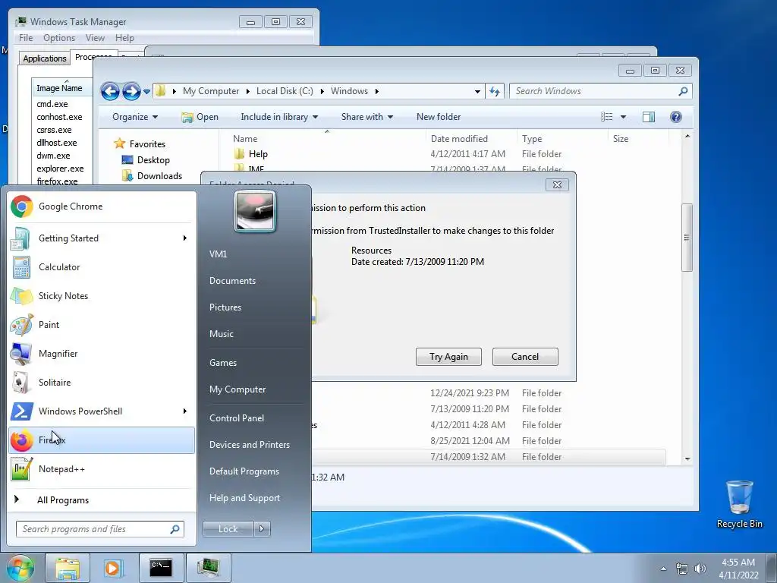This screenshot has width=777, height=583.
Task: Open Task Manager View menu
Action: (x=95, y=38)
